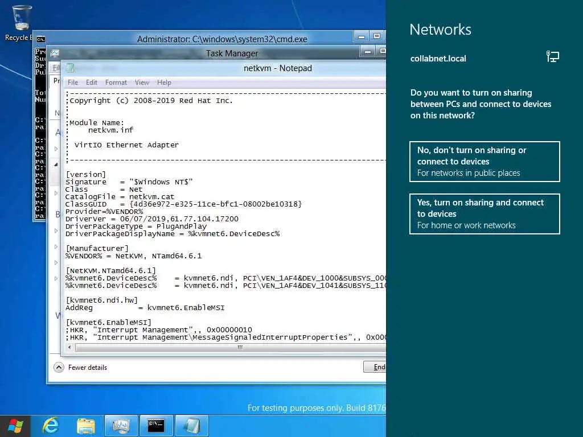The width and height of the screenshot is (583, 437).
Task: Click End task button in Task Manager
Action: [x=375, y=367]
